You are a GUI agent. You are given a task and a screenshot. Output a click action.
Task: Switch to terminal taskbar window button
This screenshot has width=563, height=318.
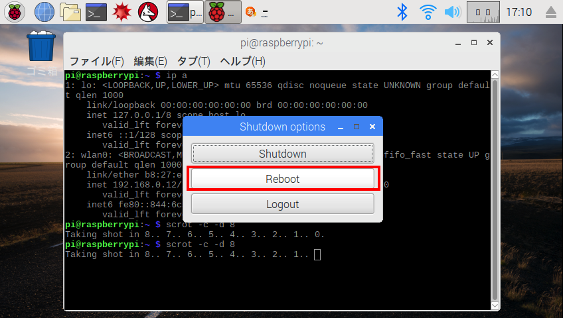[185, 12]
